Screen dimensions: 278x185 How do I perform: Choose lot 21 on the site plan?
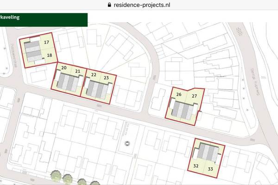78,71
